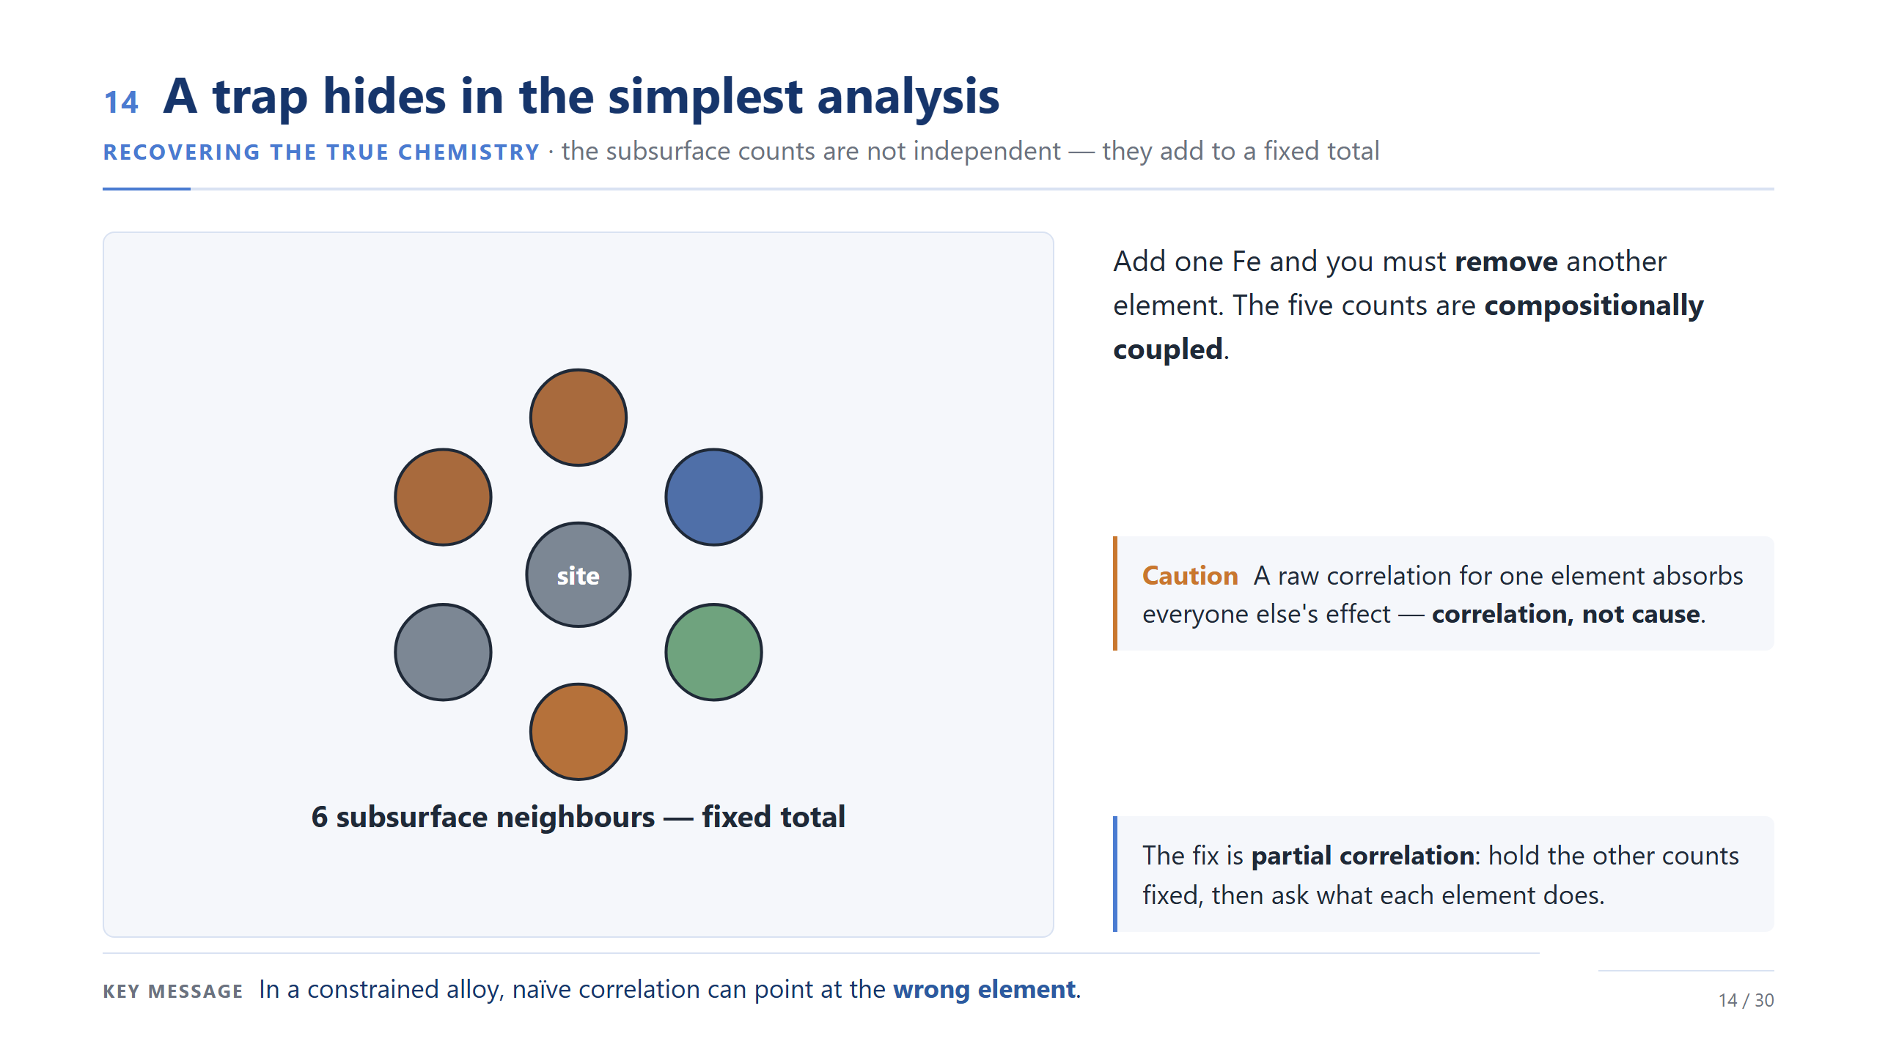
Task: Click the orange "Caution" label
Action: coord(1190,576)
